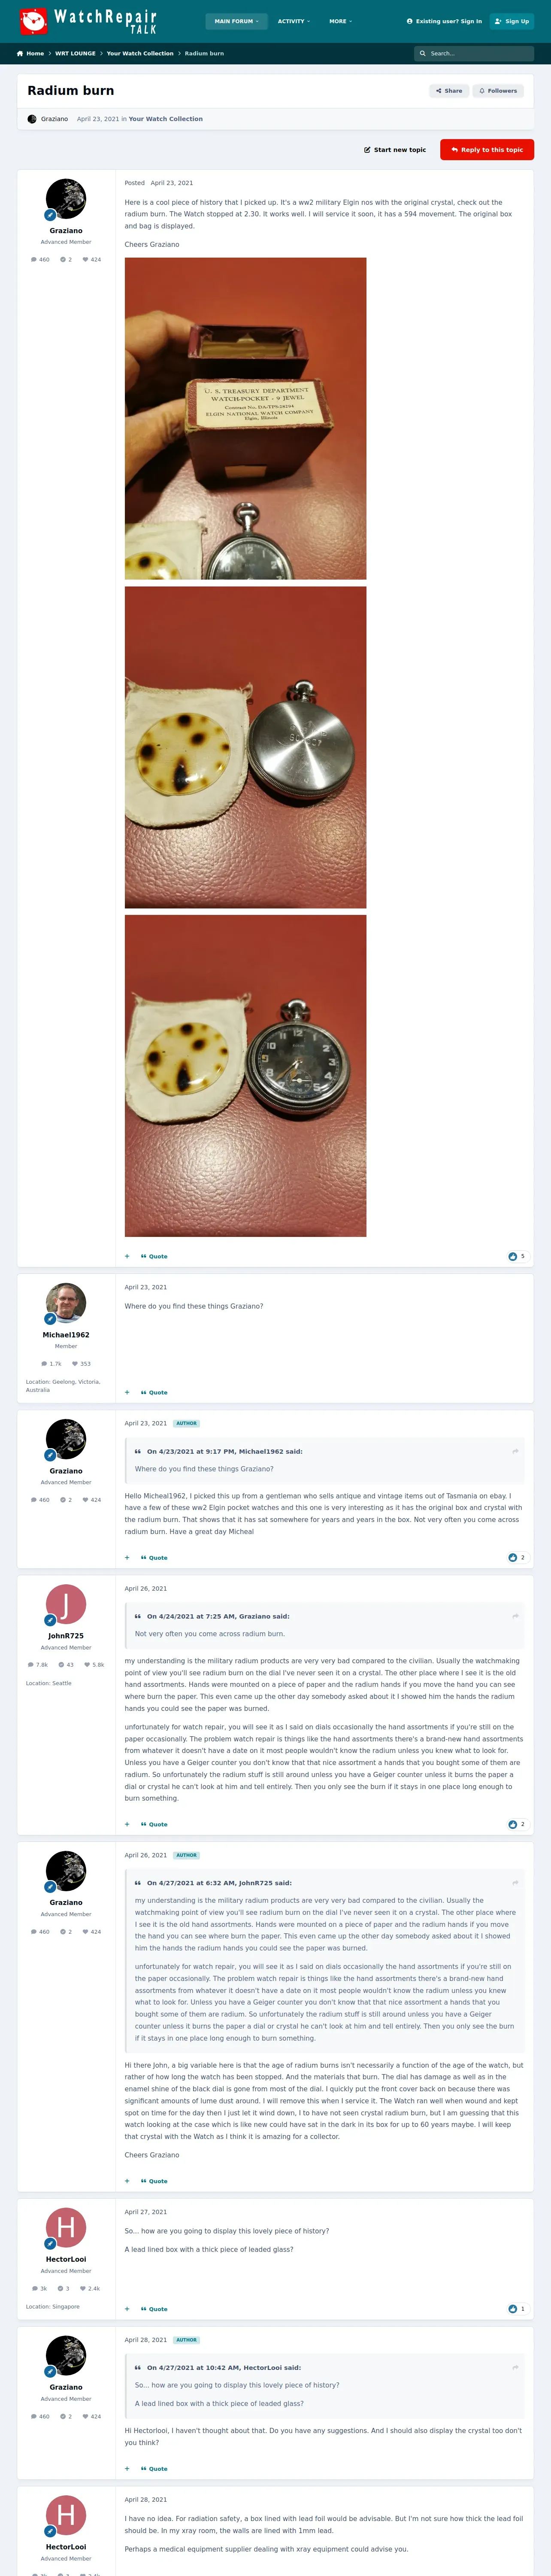Toggle multiquote plus on Michael1962's post
Viewport: 551px width, 2576px height.
coord(127,1392)
